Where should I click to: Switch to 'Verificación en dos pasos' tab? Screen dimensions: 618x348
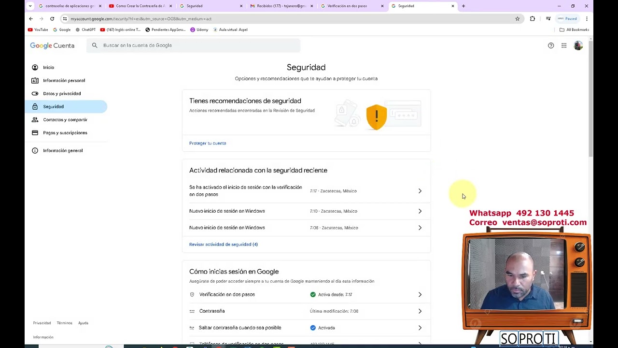click(x=352, y=6)
